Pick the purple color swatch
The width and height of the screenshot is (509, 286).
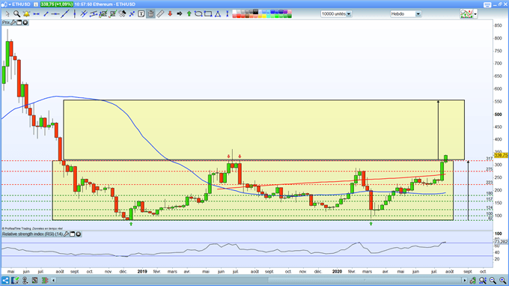click(285, 12)
